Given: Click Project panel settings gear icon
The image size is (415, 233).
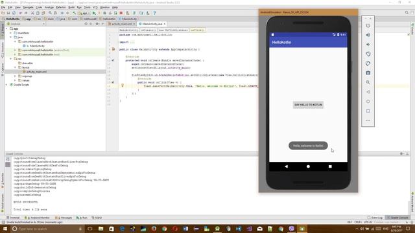Looking at the screenshot, I should (x=97, y=24).
